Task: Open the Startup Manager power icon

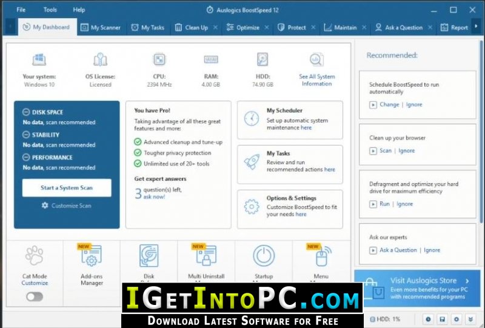Action: (x=264, y=256)
